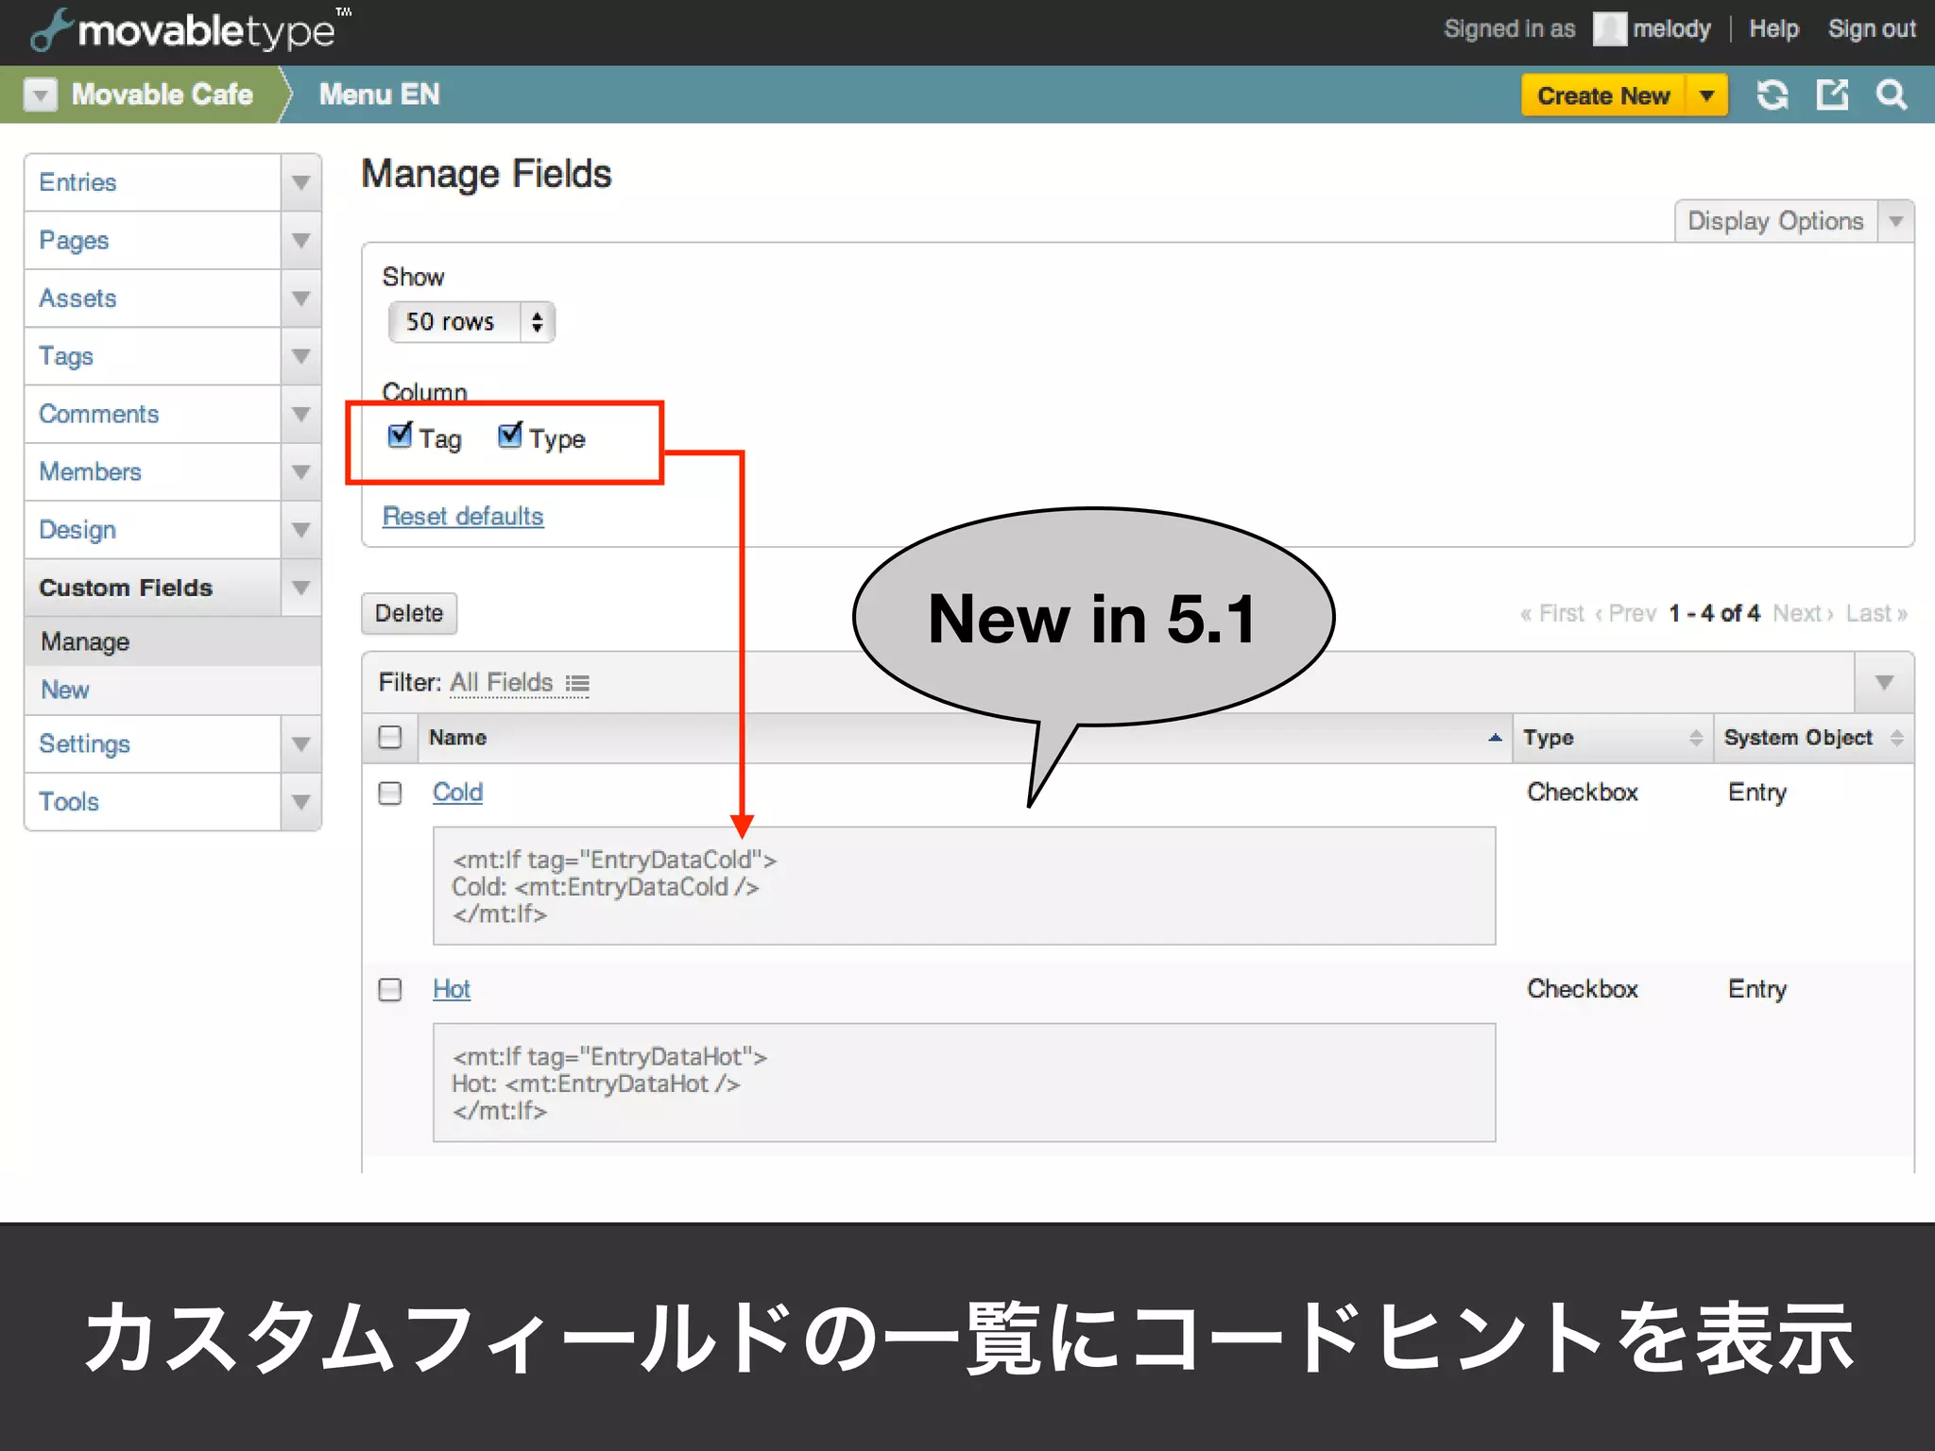Click the EntryDataHot code hint box
Image resolution: width=1935 pixels, height=1451 pixels.
point(964,1083)
